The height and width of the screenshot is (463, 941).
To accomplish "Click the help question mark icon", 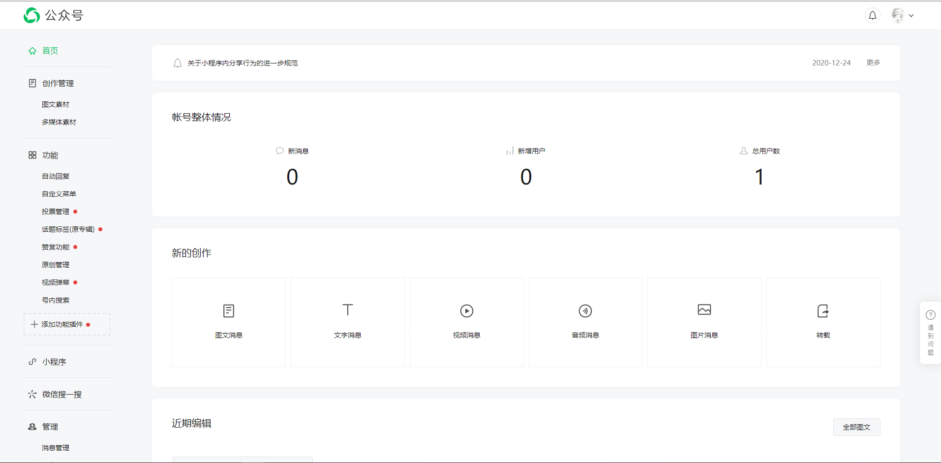I will (x=931, y=315).
